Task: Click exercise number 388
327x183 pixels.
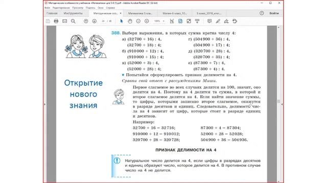Action: [116, 33]
